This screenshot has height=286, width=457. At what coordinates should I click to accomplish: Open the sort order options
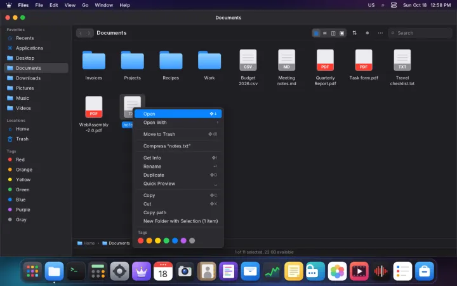(x=354, y=33)
